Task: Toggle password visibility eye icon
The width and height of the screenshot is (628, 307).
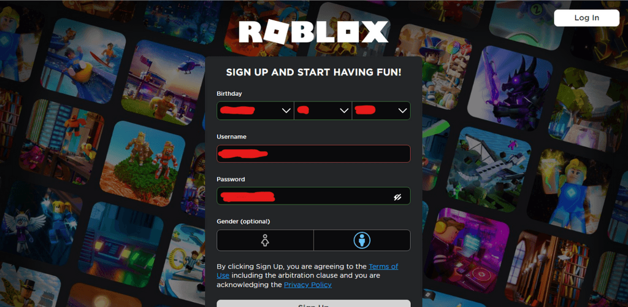Action: click(397, 196)
